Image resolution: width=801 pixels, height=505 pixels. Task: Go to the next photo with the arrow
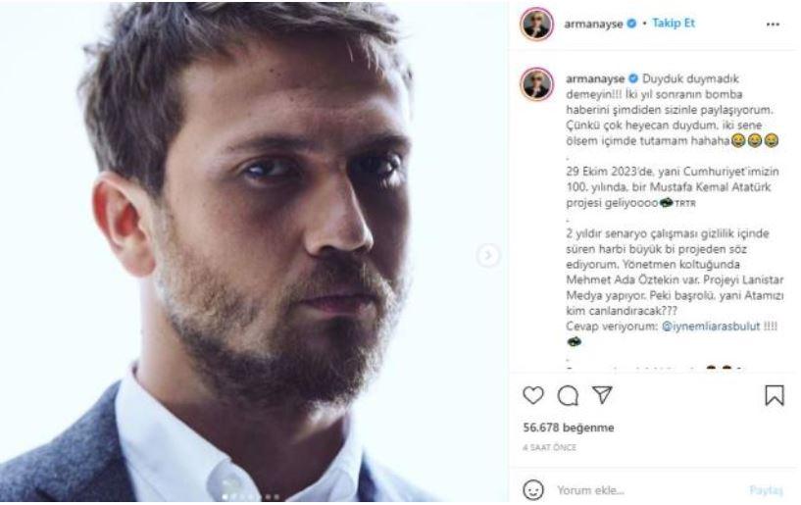tap(487, 255)
